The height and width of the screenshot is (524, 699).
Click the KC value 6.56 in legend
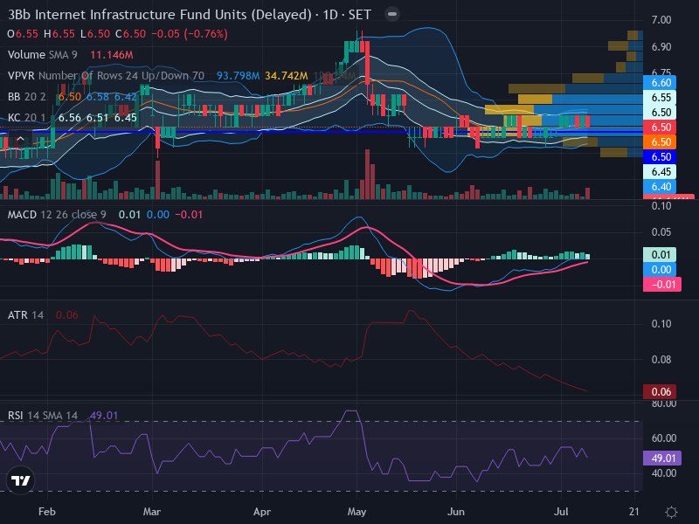70,118
